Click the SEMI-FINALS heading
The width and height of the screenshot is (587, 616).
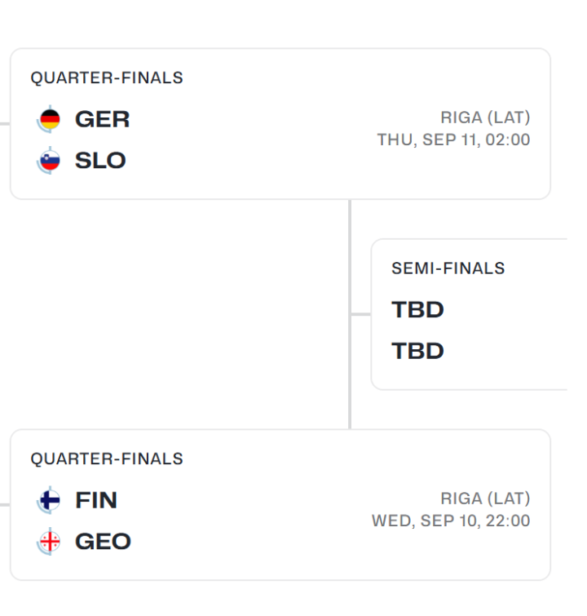click(448, 268)
